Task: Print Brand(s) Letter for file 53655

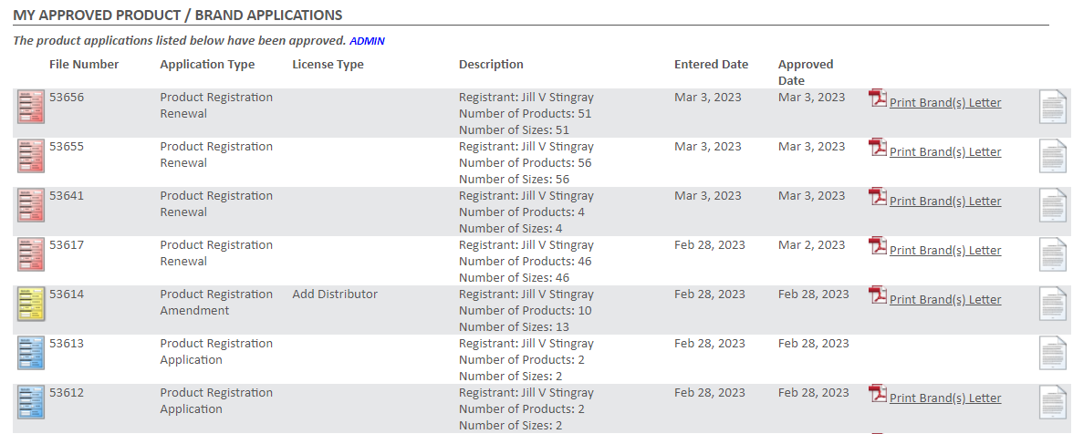Action: (945, 151)
